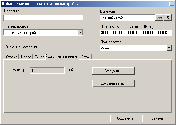Click the Guid identifier field

pos(136,33)
